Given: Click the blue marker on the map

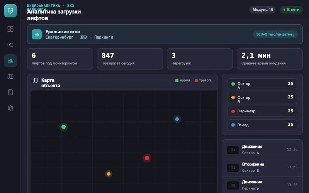Looking at the screenshot, I should click(177, 119).
